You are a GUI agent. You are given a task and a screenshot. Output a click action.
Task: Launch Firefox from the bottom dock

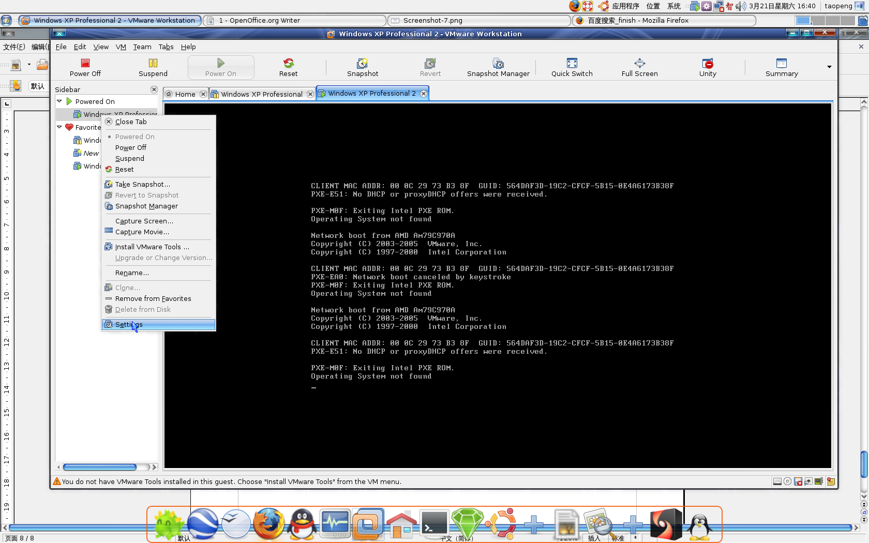[x=268, y=523]
